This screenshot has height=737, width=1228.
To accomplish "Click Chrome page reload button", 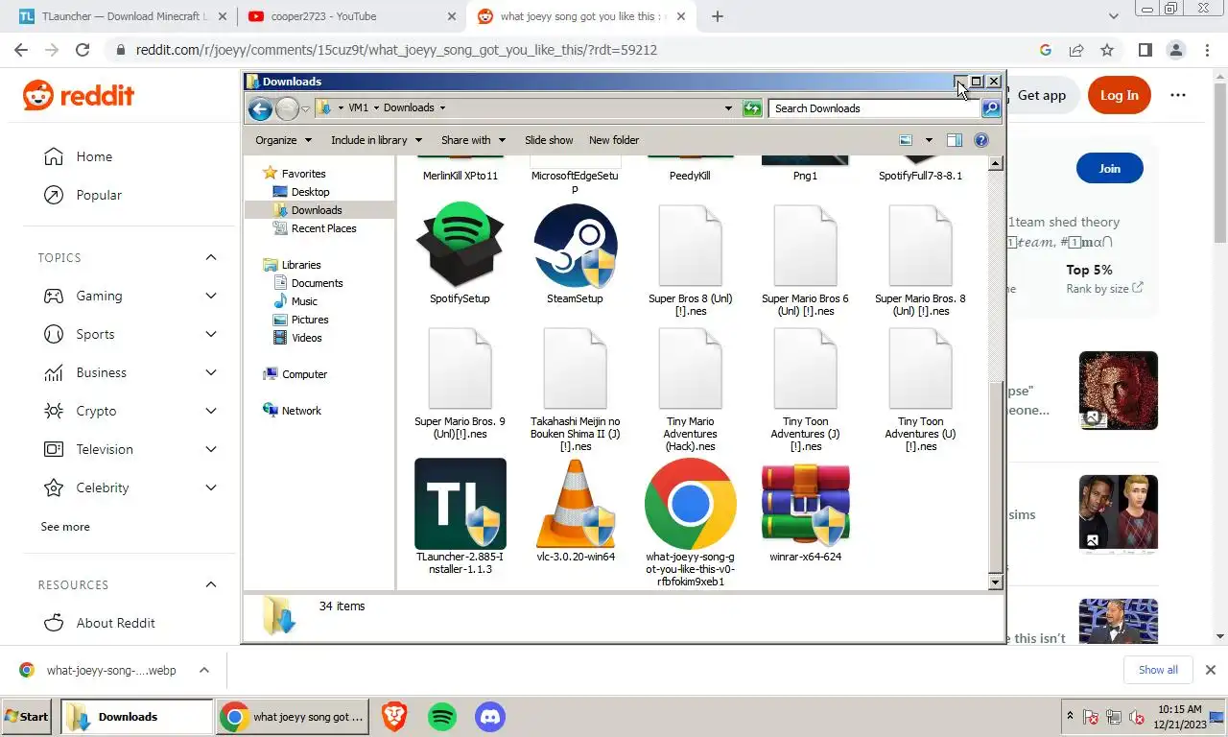I will 83,50.
